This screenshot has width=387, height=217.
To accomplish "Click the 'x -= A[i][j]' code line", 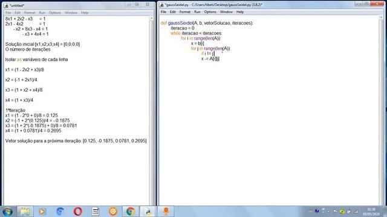I will point(210,59).
